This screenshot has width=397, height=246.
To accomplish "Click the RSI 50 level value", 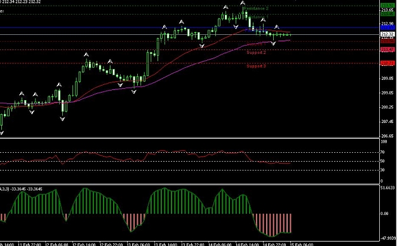I will click(x=382, y=161).
